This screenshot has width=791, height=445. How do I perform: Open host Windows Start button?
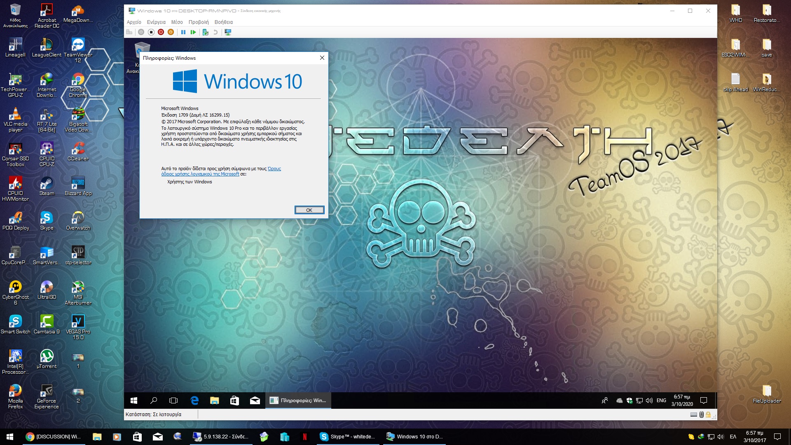tap(10, 437)
